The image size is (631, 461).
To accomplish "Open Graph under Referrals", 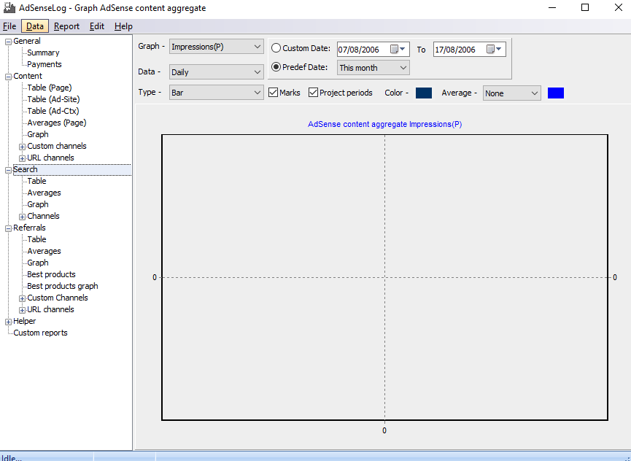I will 37,263.
